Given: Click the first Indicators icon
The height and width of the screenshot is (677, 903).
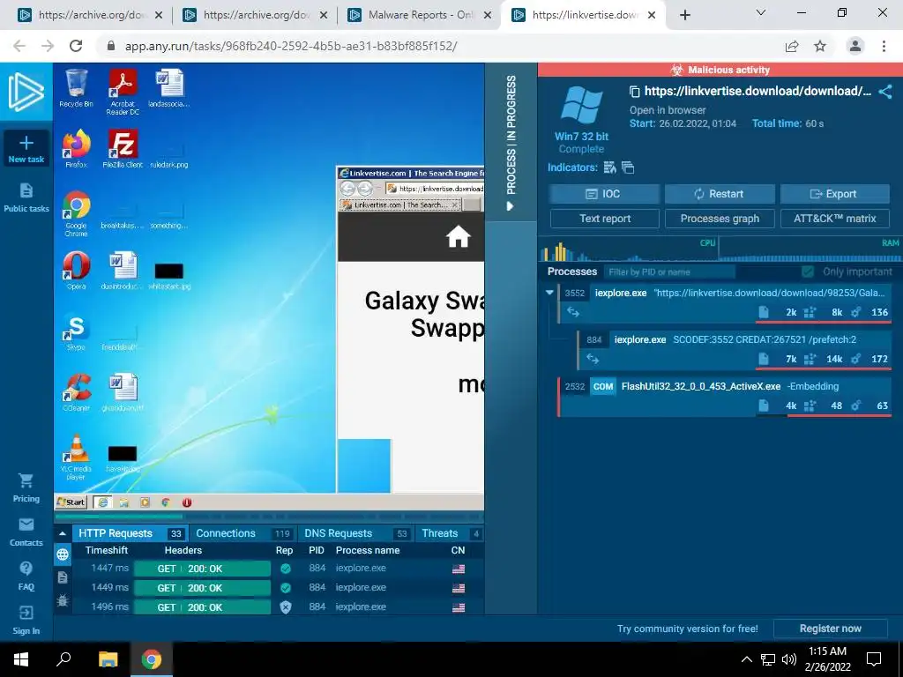Looking at the screenshot, I should coord(609,167).
